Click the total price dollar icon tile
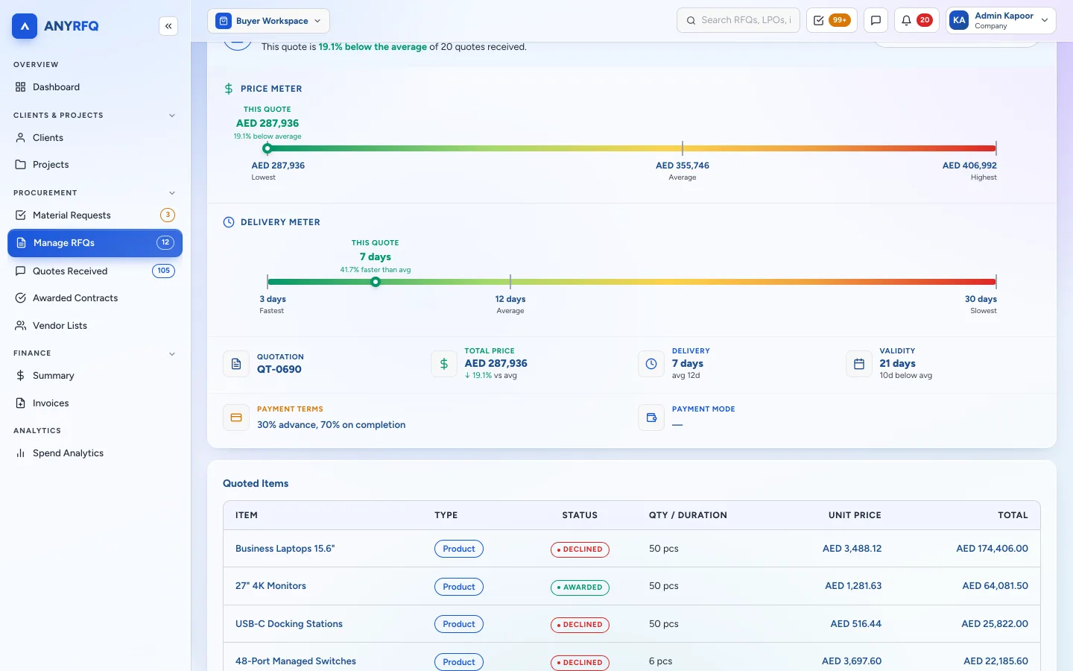Image resolution: width=1073 pixels, height=671 pixels. [x=444, y=364]
